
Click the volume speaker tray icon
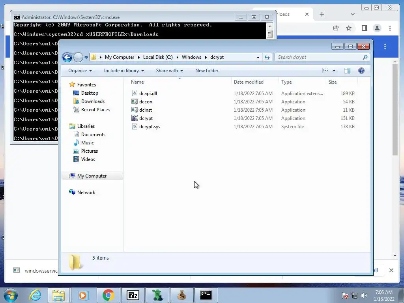[x=364, y=296]
